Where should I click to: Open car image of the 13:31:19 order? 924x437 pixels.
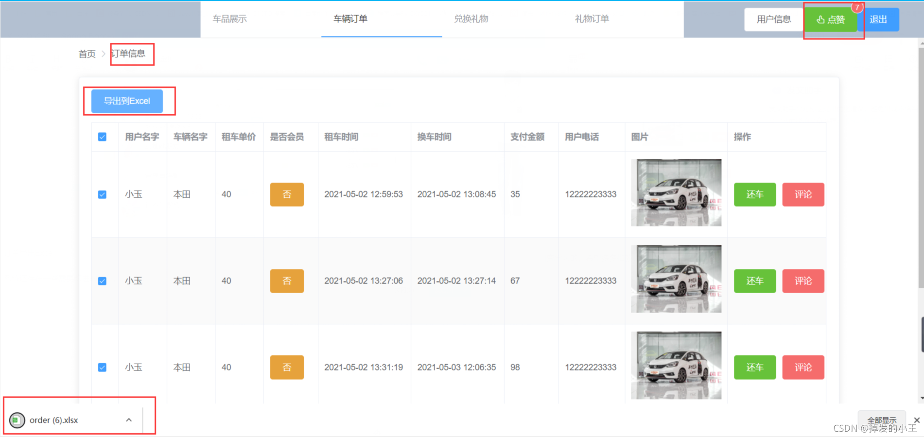(676, 365)
